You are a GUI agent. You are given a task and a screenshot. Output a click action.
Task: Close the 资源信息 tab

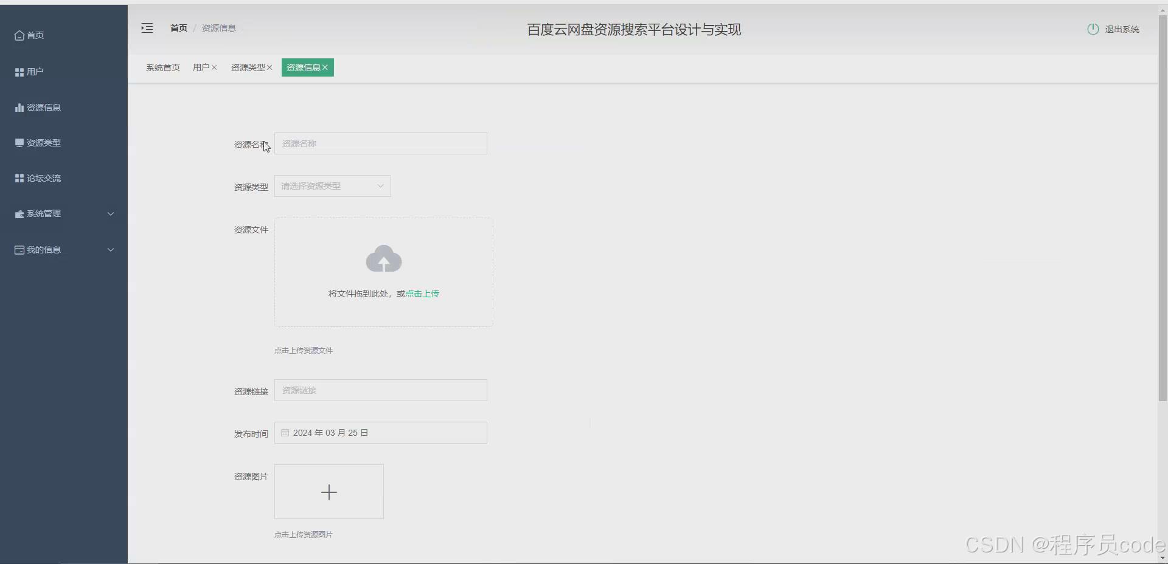click(325, 67)
